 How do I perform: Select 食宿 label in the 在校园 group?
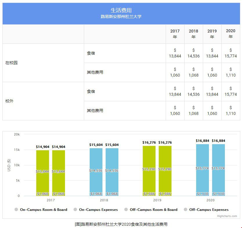pos(91,53)
